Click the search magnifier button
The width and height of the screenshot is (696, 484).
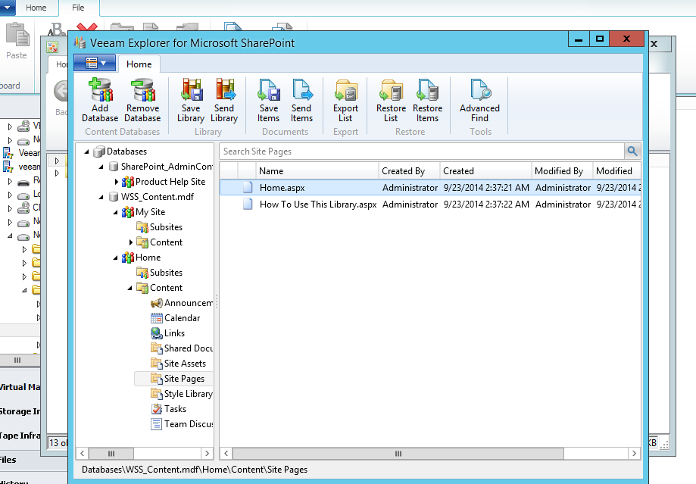pos(632,151)
